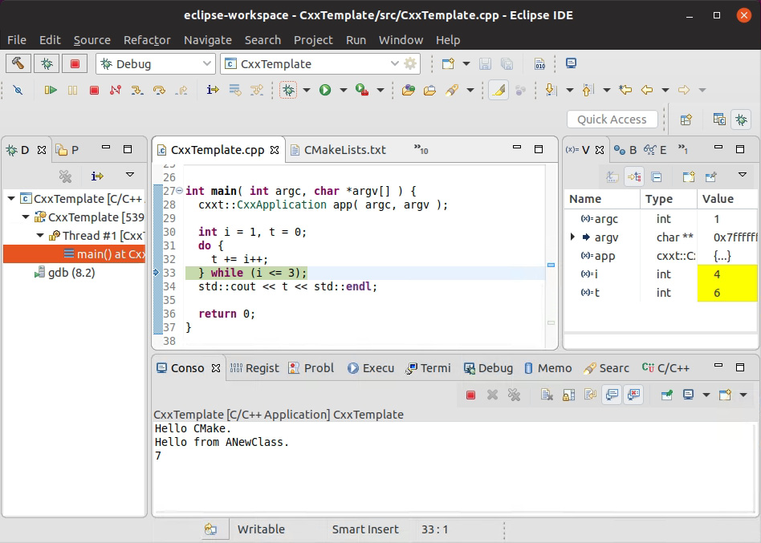This screenshot has width=761, height=543.
Task: Click the Disconnect debug session icon
Action: pos(116,90)
